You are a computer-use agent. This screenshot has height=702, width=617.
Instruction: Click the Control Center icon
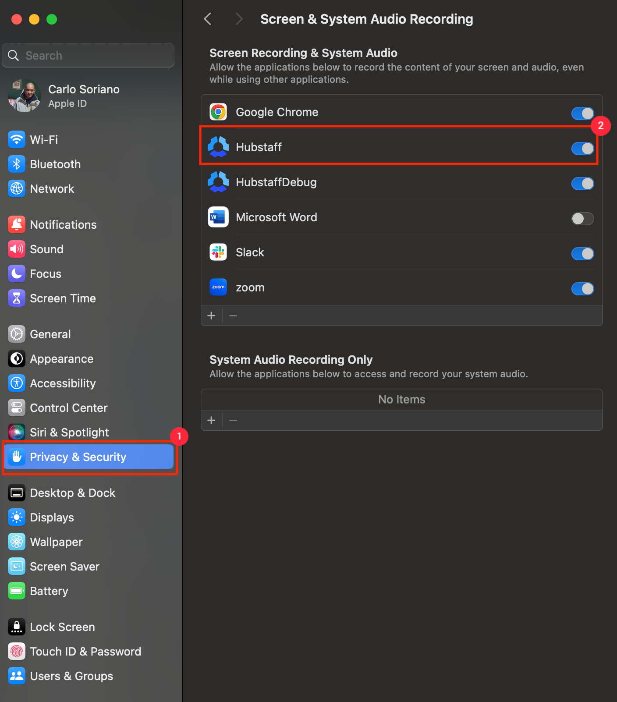click(17, 408)
